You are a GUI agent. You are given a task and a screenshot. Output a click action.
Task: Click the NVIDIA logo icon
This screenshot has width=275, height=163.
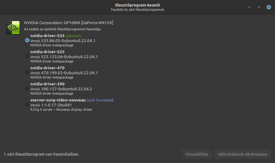[13, 28]
